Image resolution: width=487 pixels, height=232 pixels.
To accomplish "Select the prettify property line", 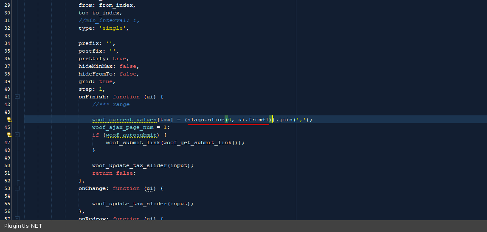I will pyautogui.click(x=103, y=59).
